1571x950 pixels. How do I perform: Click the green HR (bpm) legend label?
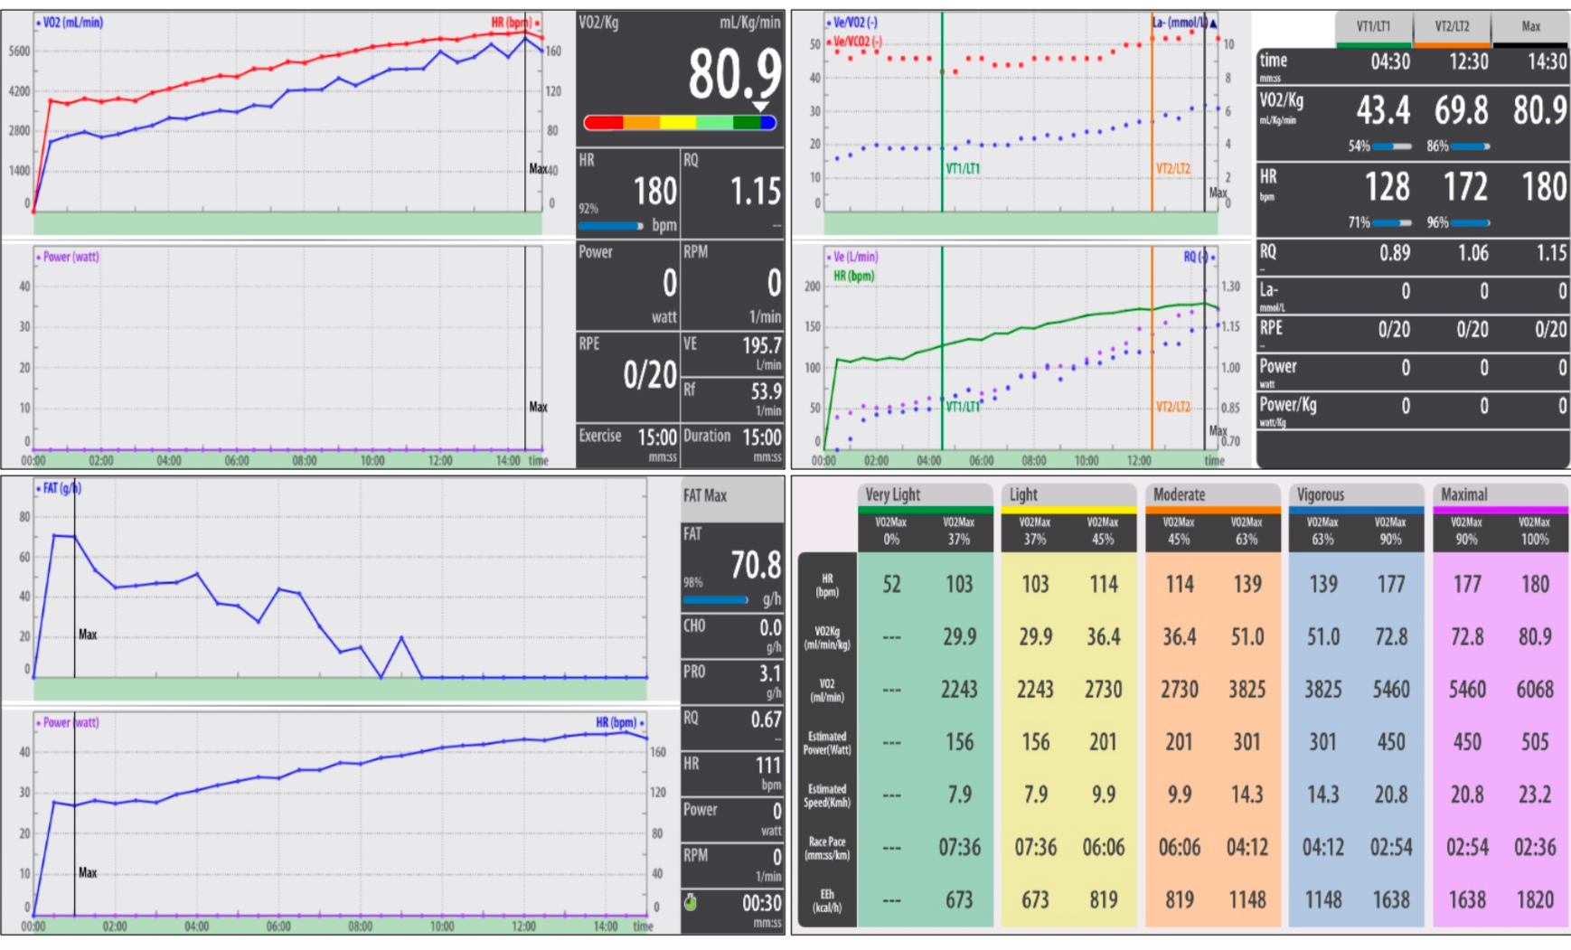pos(853,276)
